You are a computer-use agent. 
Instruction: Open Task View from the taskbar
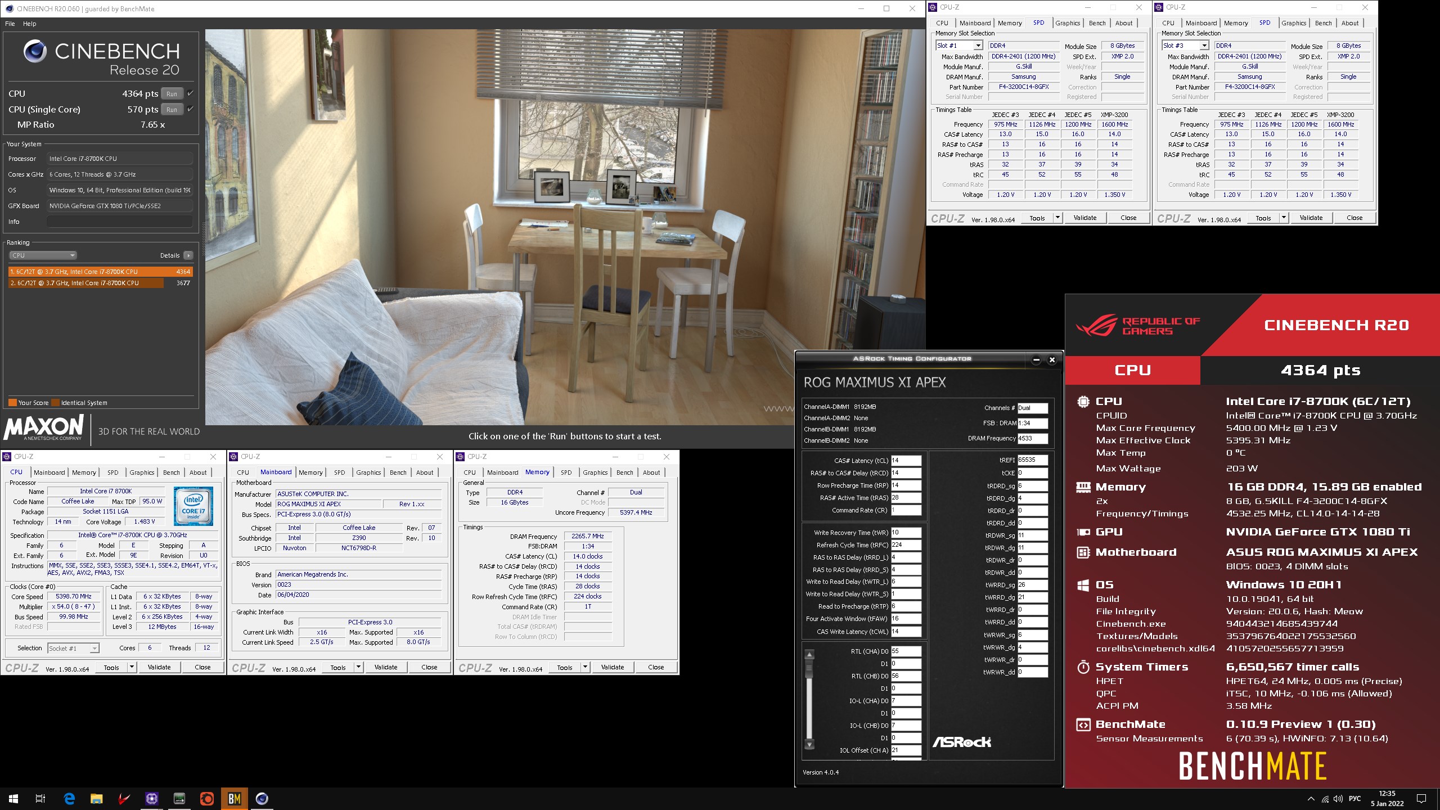coord(40,799)
